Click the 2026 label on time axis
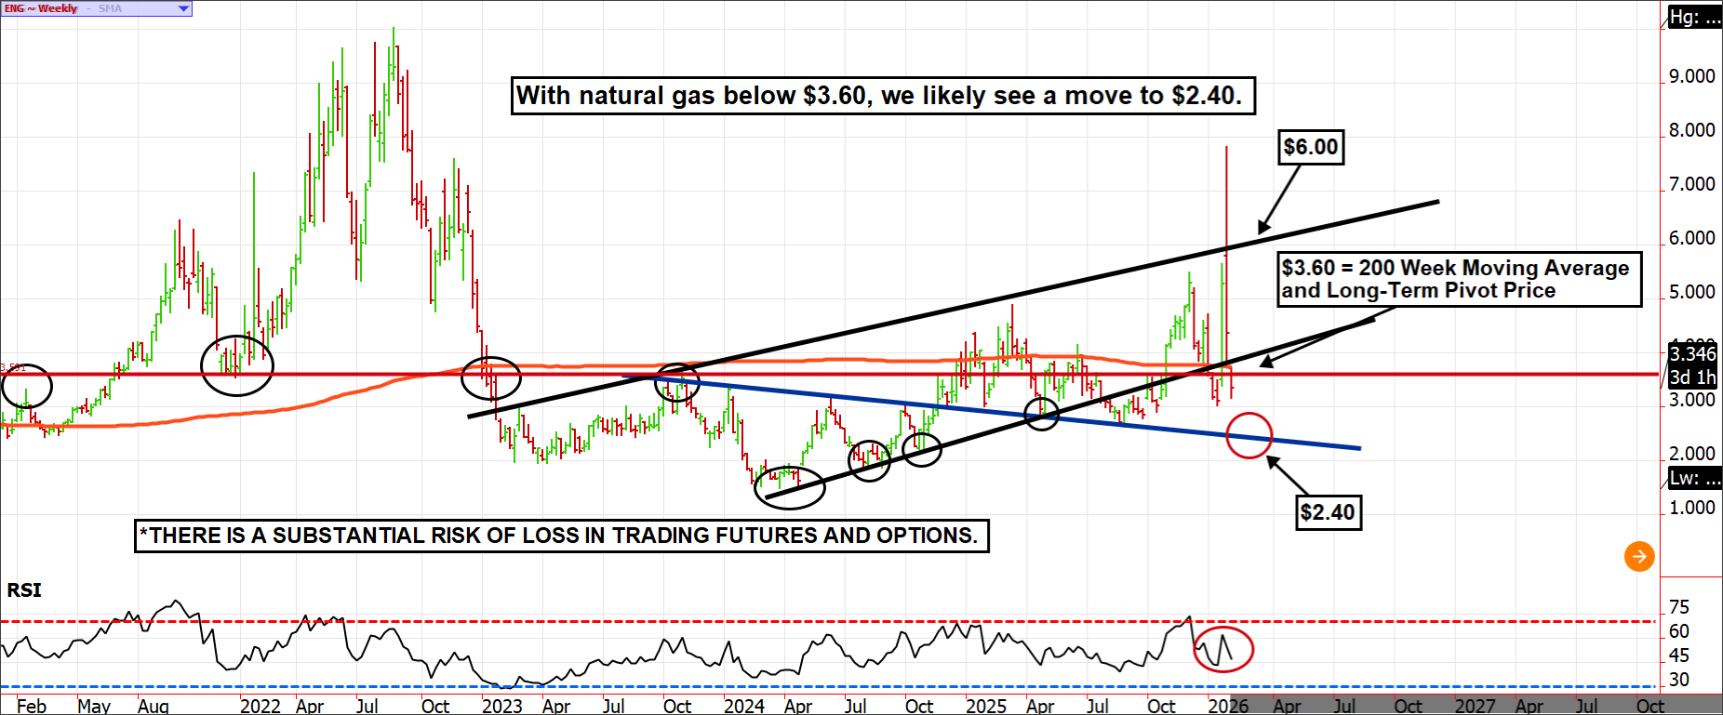 pos(1228,706)
